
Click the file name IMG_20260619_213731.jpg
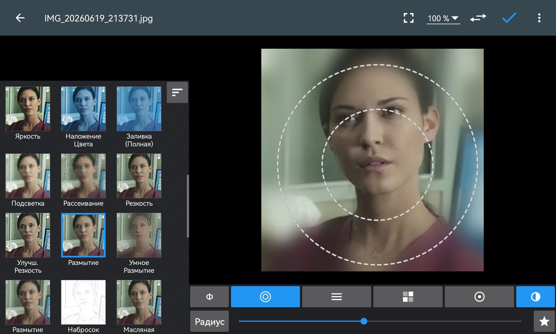pos(99,18)
